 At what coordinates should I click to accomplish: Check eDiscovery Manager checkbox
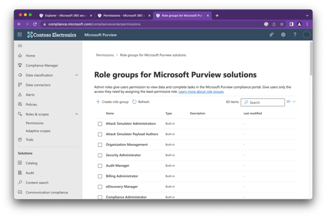click(100, 187)
